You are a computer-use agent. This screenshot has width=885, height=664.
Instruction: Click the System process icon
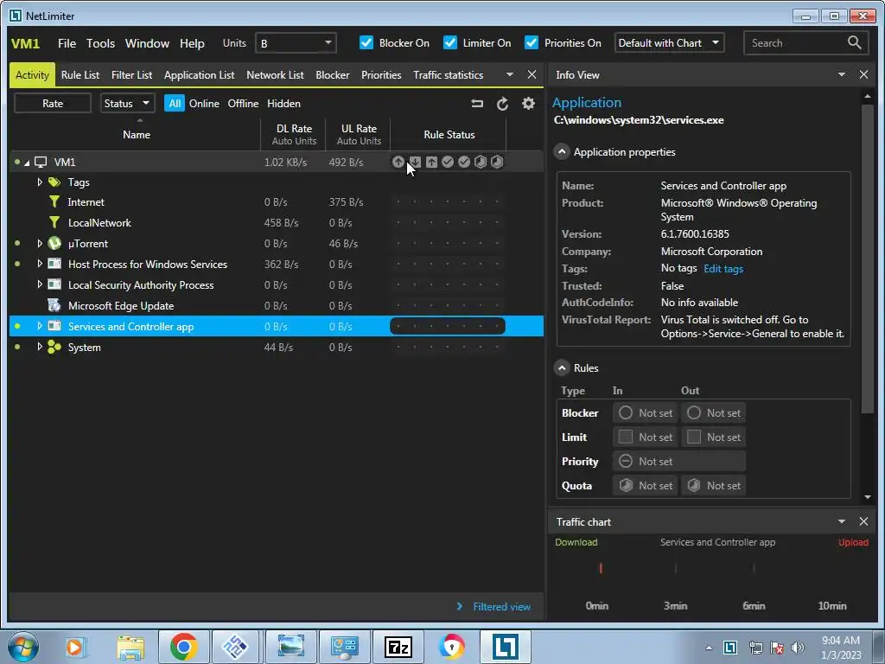[x=54, y=348]
